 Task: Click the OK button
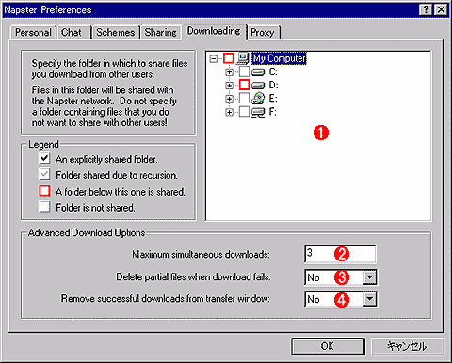click(x=328, y=346)
